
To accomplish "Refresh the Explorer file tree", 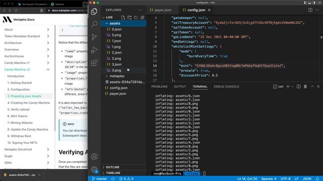I will (x=136, y=18).
